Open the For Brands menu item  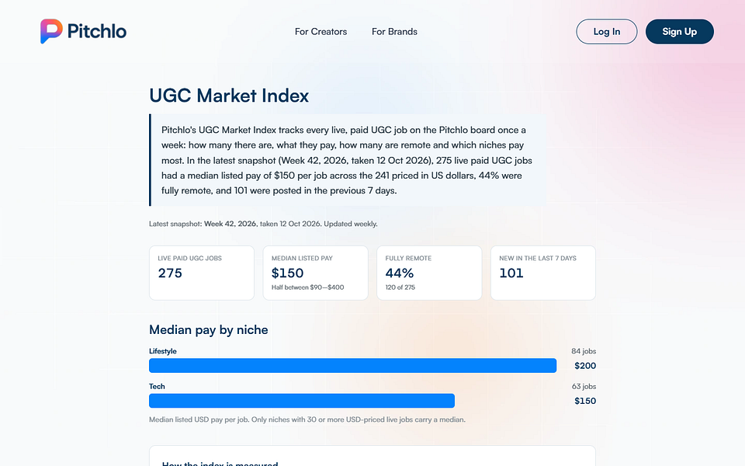394,31
